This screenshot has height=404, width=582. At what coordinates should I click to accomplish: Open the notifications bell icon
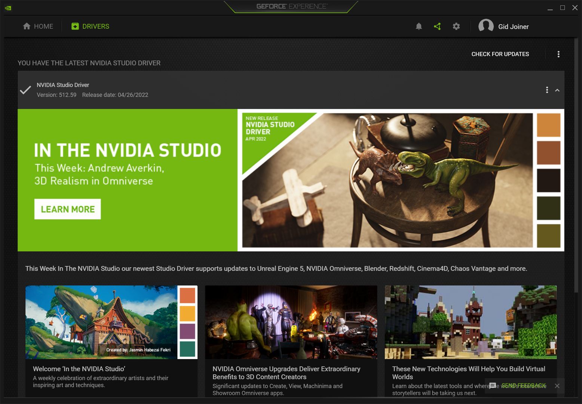(x=419, y=26)
